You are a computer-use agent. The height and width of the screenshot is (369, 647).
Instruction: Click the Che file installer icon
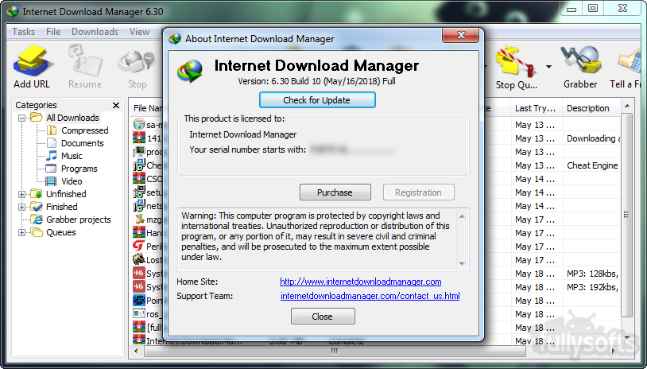click(x=139, y=165)
